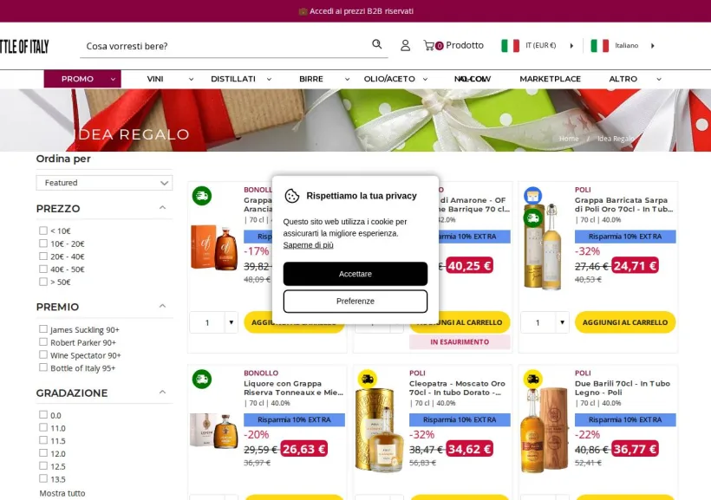Open the Bottle of Italy logo
Screen dimensions: 711x500
(x=24, y=46)
